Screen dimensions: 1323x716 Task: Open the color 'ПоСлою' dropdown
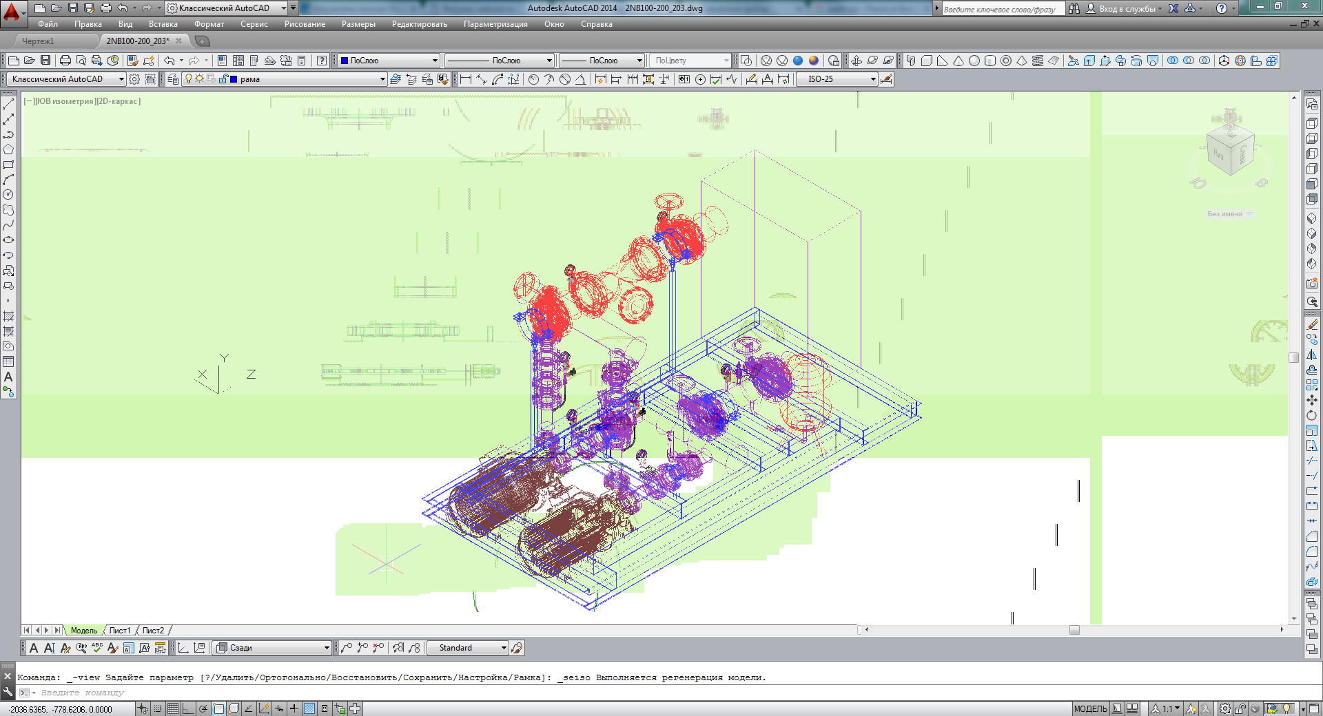[388, 61]
